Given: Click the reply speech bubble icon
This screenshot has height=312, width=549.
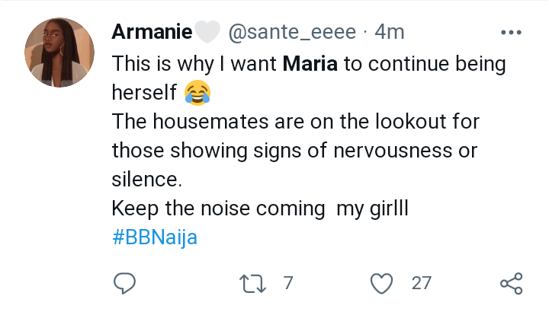Looking at the screenshot, I should [x=124, y=284].
